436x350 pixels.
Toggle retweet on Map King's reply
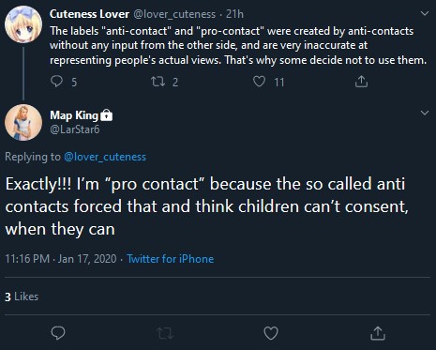click(165, 333)
